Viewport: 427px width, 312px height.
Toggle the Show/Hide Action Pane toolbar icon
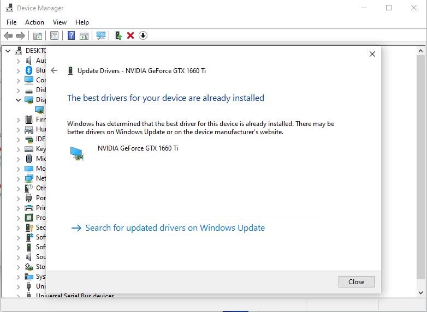[x=84, y=35]
